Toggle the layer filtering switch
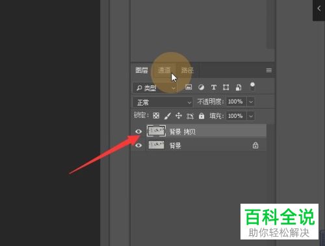Viewport: 325px width, 246px height. pyautogui.click(x=252, y=87)
